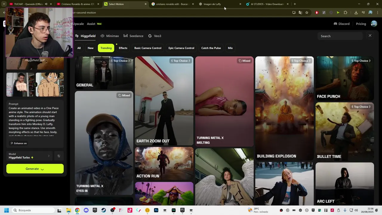Expand the Higgsfield Turbo model selector
The height and width of the screenshot is (215, 382).
(x=30, y=156)
